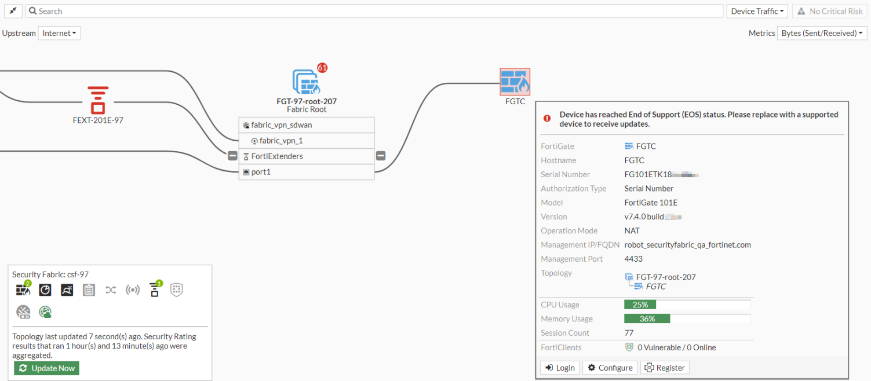Click the red 61 badge on Fabric Root
Image resolution: width=871 pixels, height=381 pixels.
(x=322, y=68)
